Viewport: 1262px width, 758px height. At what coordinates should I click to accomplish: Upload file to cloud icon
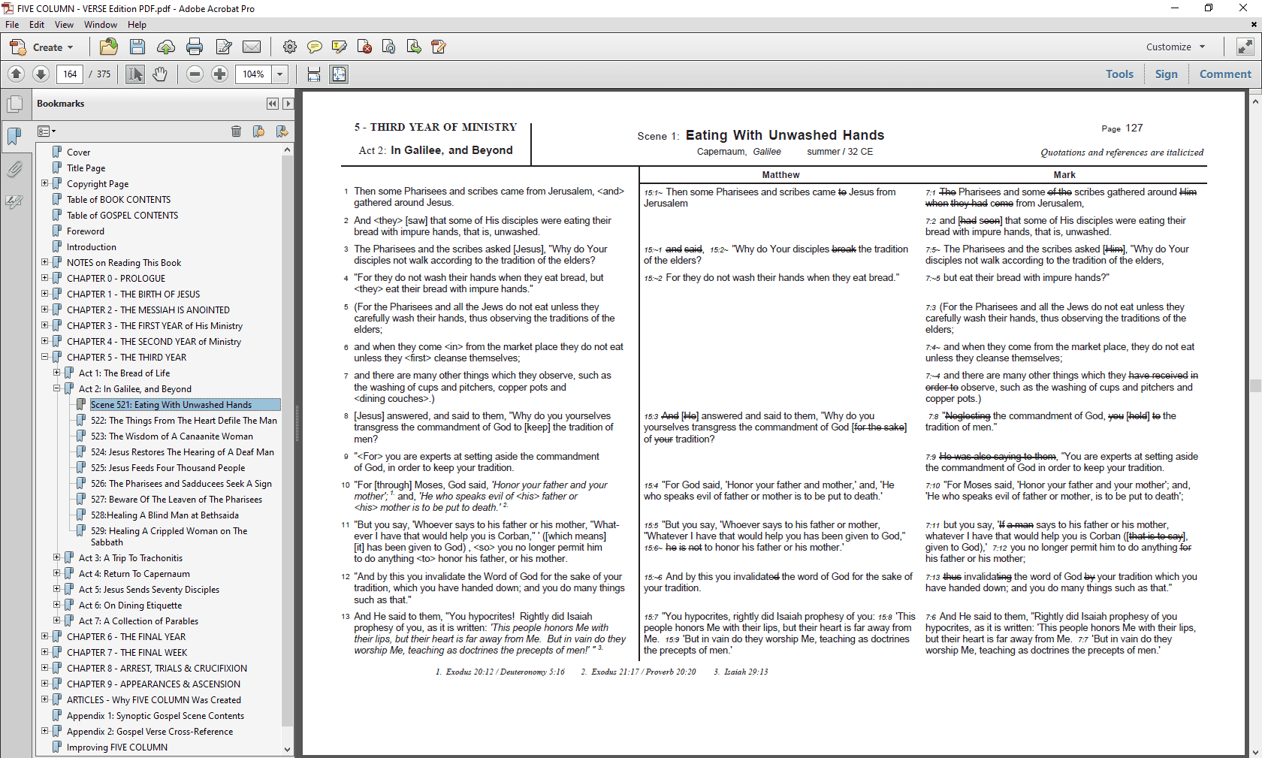tap(166, 47)
